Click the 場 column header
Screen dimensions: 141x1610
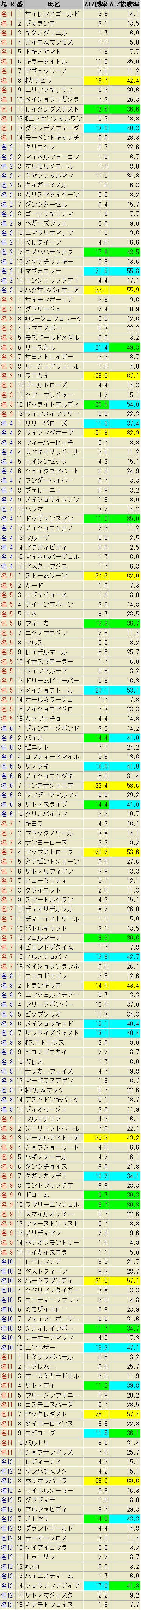click(5, 5)
